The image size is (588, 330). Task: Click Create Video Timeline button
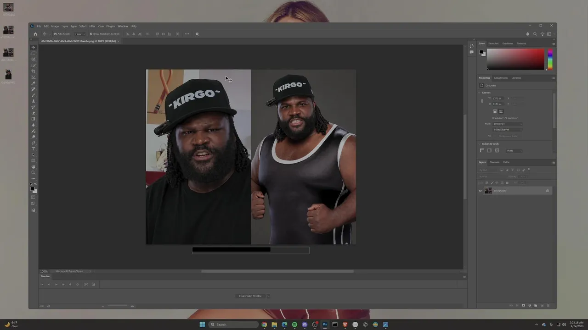click(250, 296)
